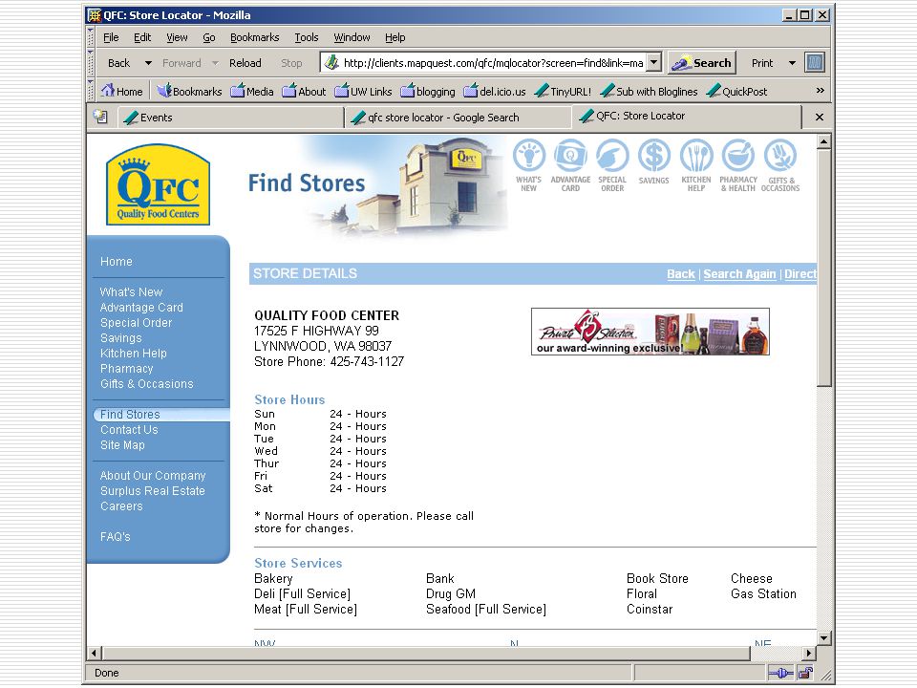Viewport: 917px width, 688px height.
Task: Open the Media bookmark folder
Action: (252, 92)
